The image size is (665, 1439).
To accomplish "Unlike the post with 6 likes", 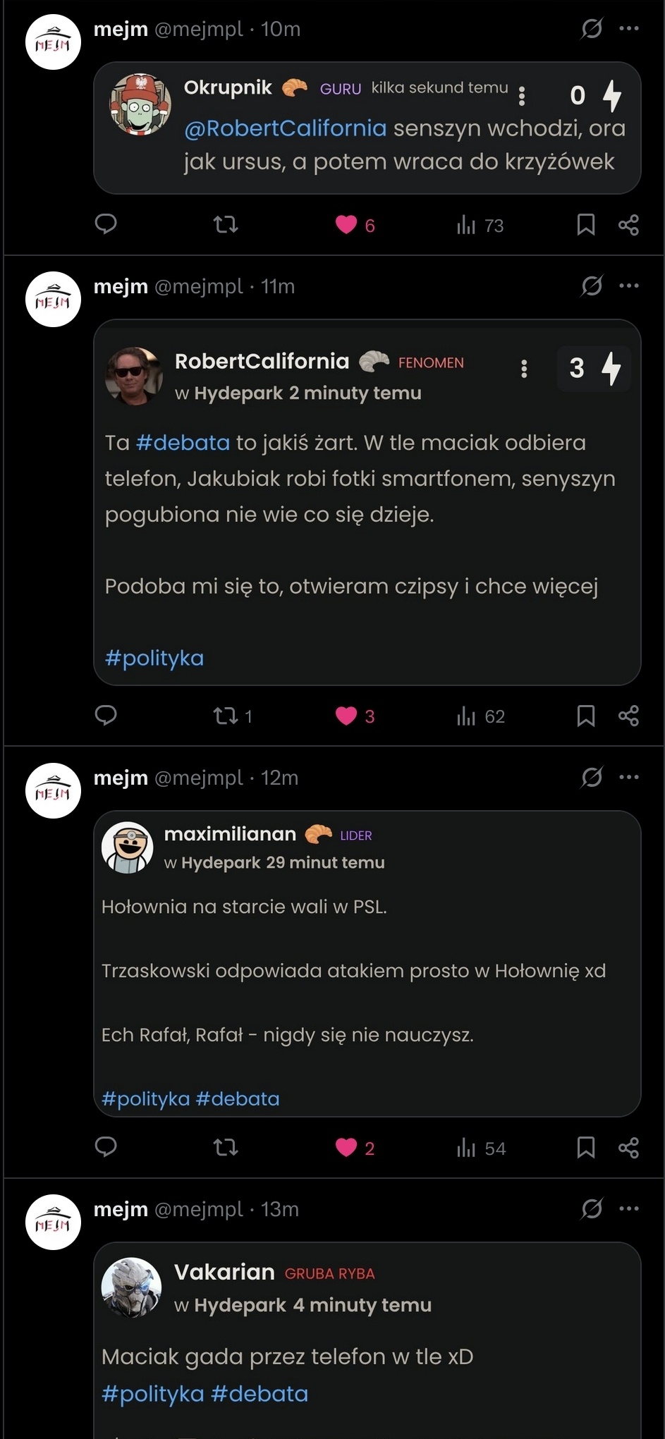I will click(x=346, y=225).
